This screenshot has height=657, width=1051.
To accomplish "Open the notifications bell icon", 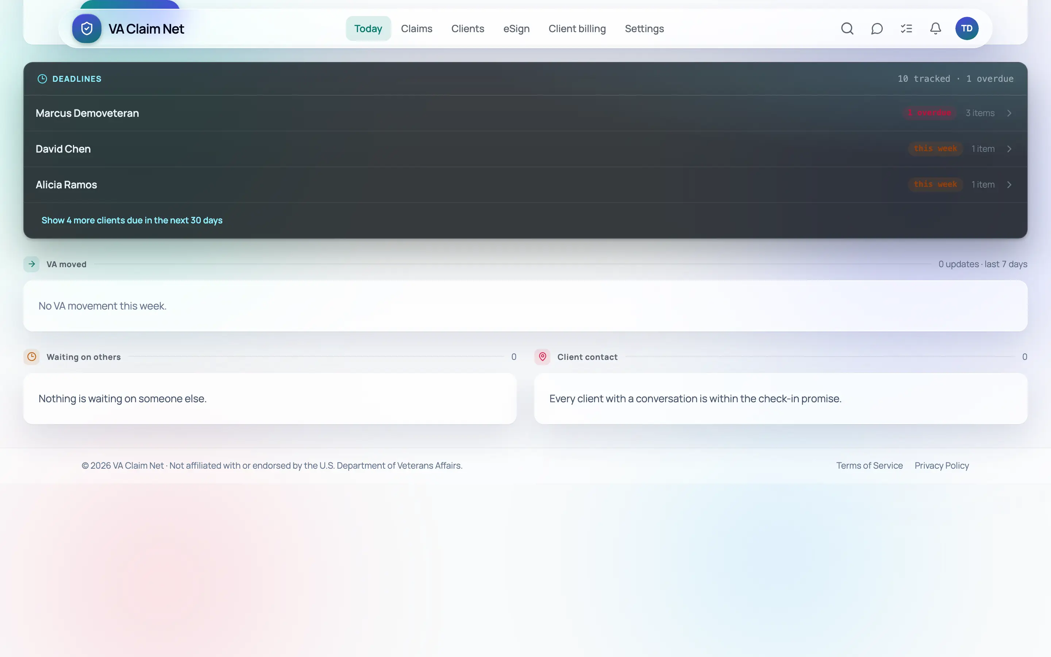I will [x=935, y=29].
